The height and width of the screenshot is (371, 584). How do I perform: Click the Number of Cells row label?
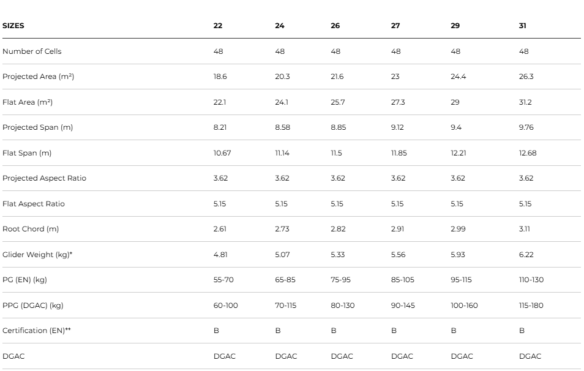32,51
